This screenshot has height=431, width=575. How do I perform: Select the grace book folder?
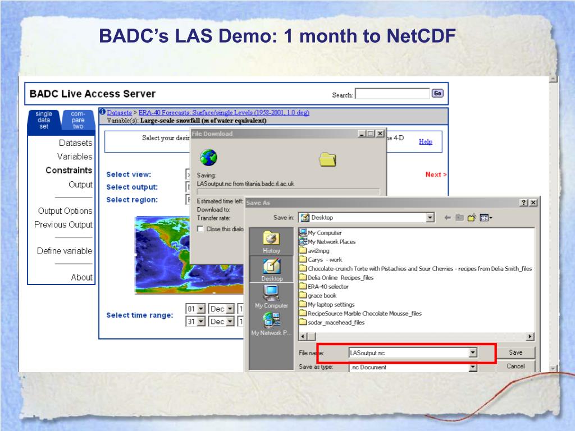point(318,296)
